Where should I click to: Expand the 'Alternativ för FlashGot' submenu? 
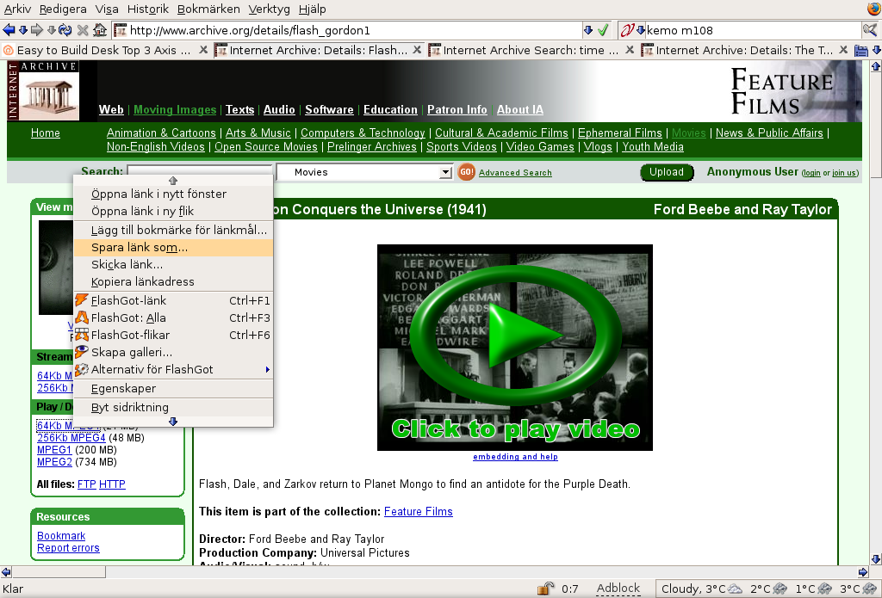[x=173, y=369]
